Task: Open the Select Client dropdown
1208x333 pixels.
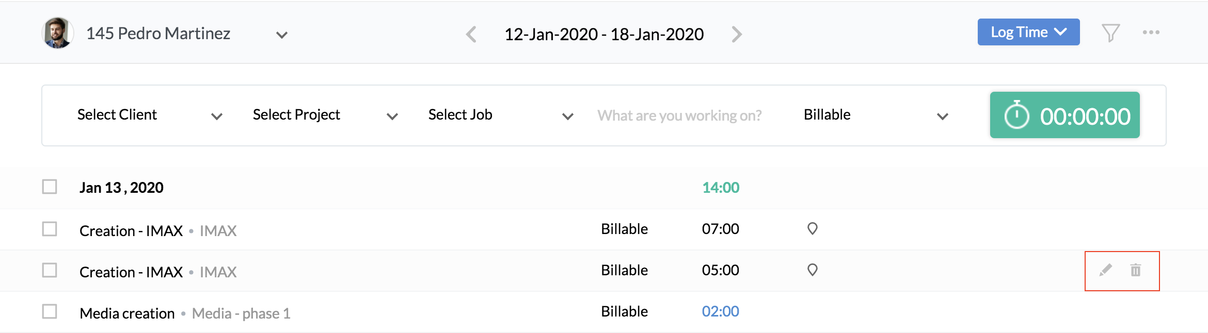Action: [150, 115]
